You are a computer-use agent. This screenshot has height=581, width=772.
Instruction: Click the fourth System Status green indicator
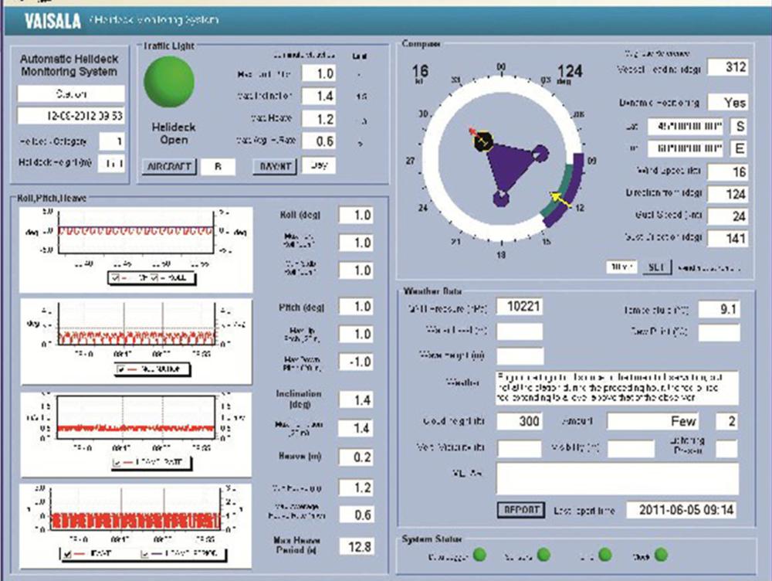point(661,554)
